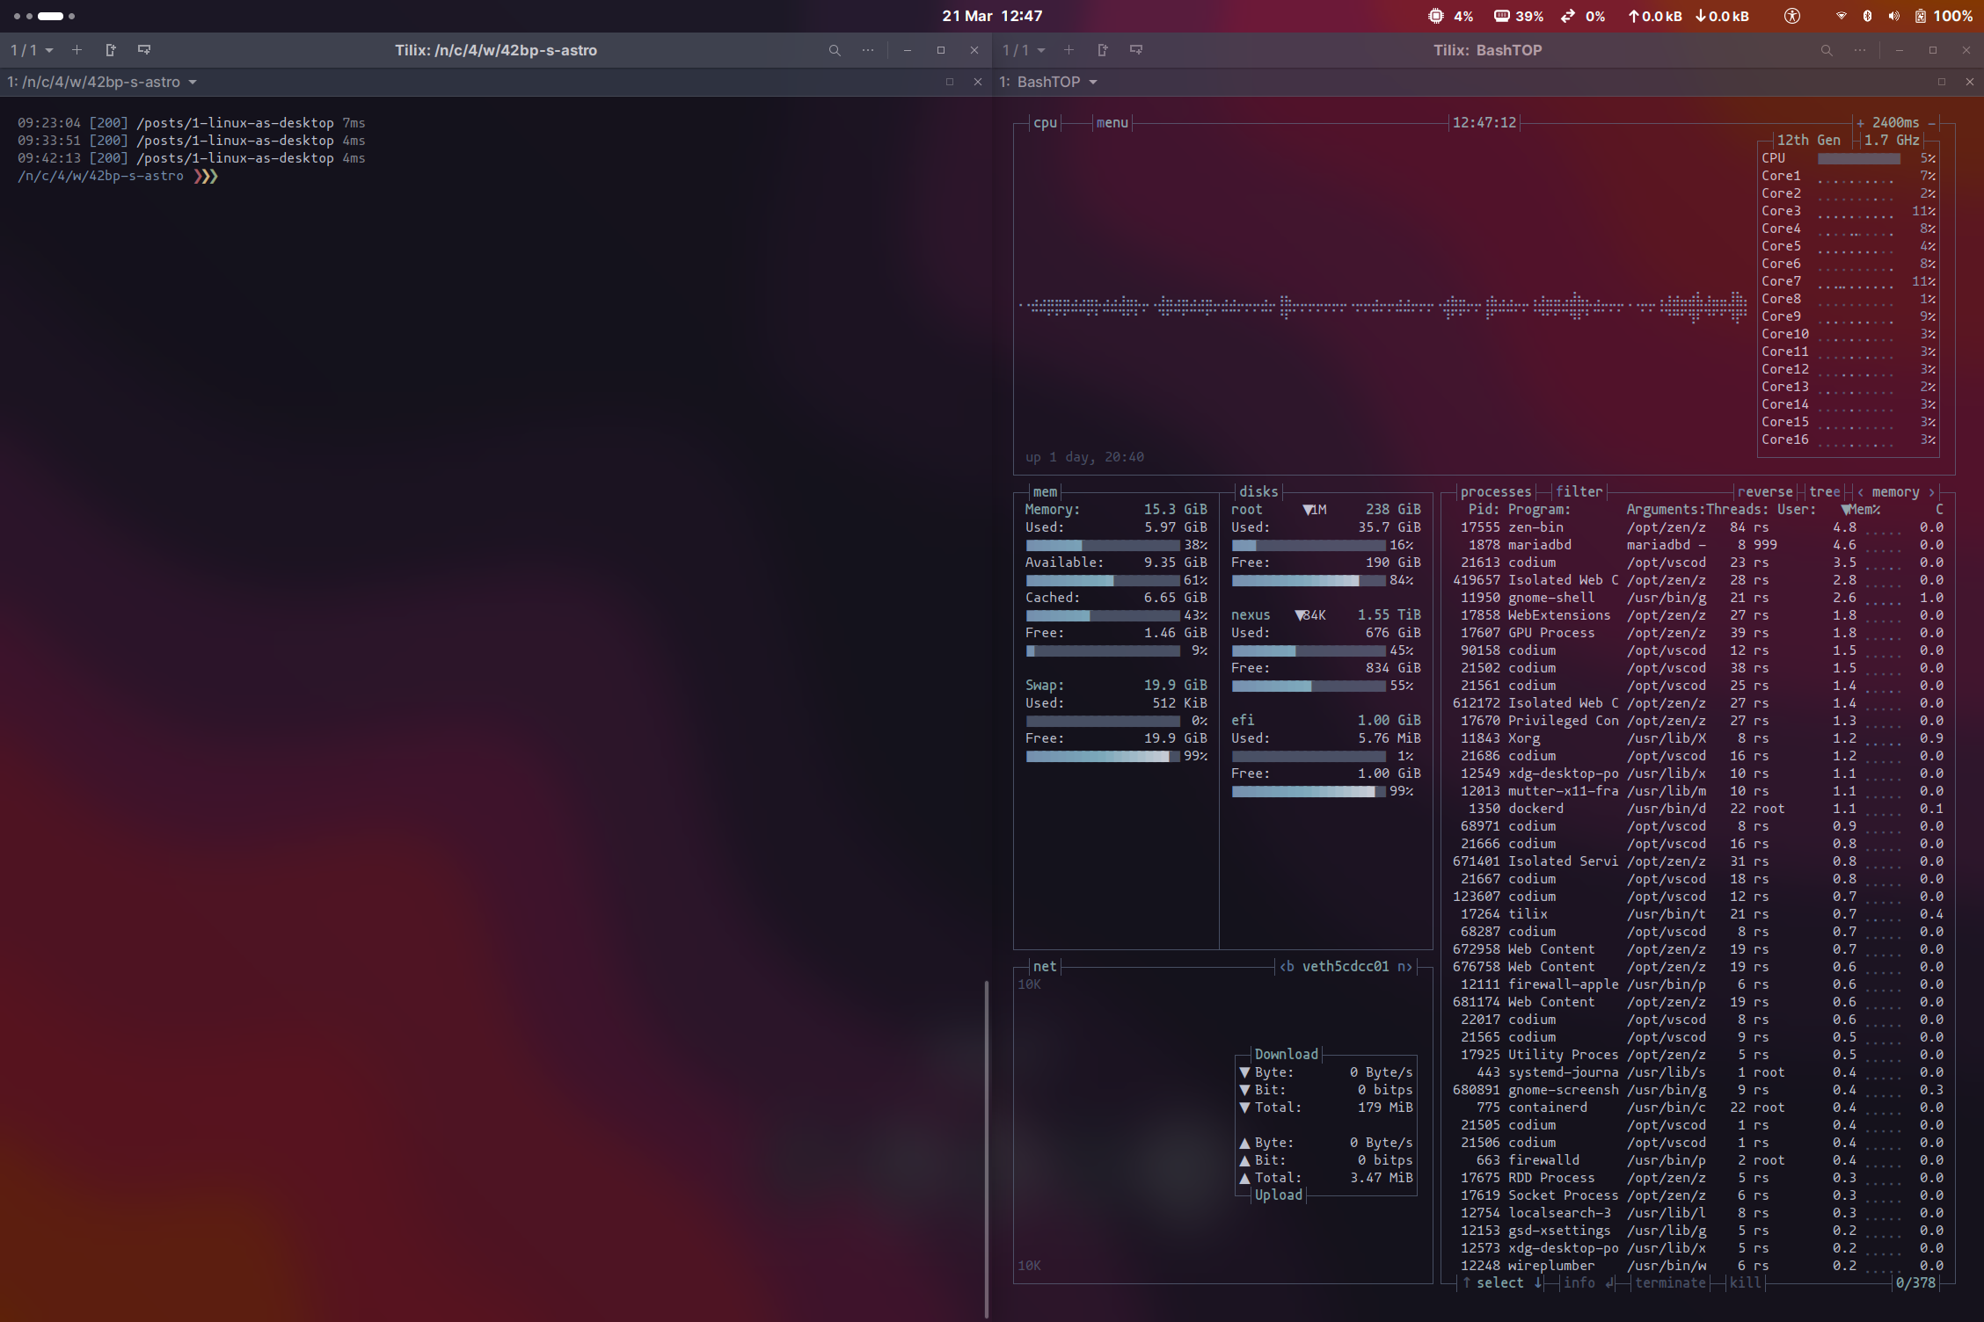Click the filter option in processes box
This screenshot has height=1322, width=1984.
1579,492
